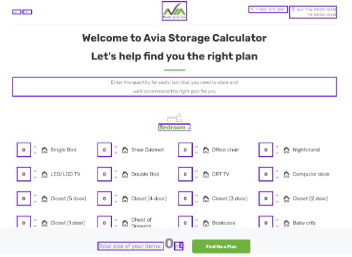Screen dimensions: 352x257
Task: Decrease the LED/LCD TV quantity with down arrow
Action: 35,177
